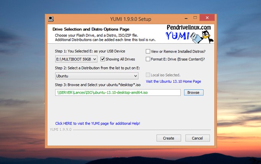Click the Pendrivelinux.com heading text
The height and width of the screenshot is (164, 261).
tap(189, 27)
